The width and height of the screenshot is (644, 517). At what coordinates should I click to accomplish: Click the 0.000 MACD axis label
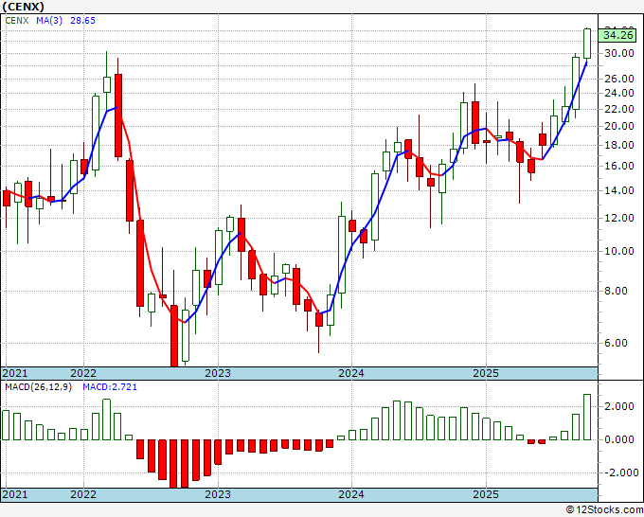click(619, 439)
